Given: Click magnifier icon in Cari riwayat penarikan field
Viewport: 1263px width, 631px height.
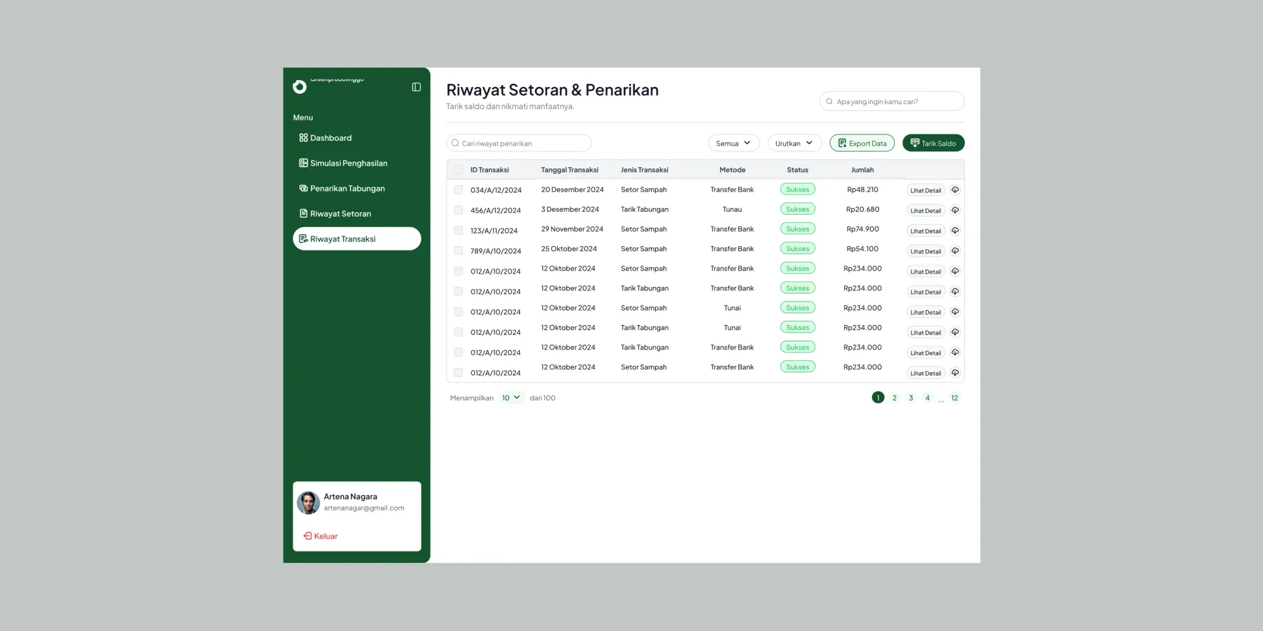Looking at the screenshot, I should (x=455, y=143).
